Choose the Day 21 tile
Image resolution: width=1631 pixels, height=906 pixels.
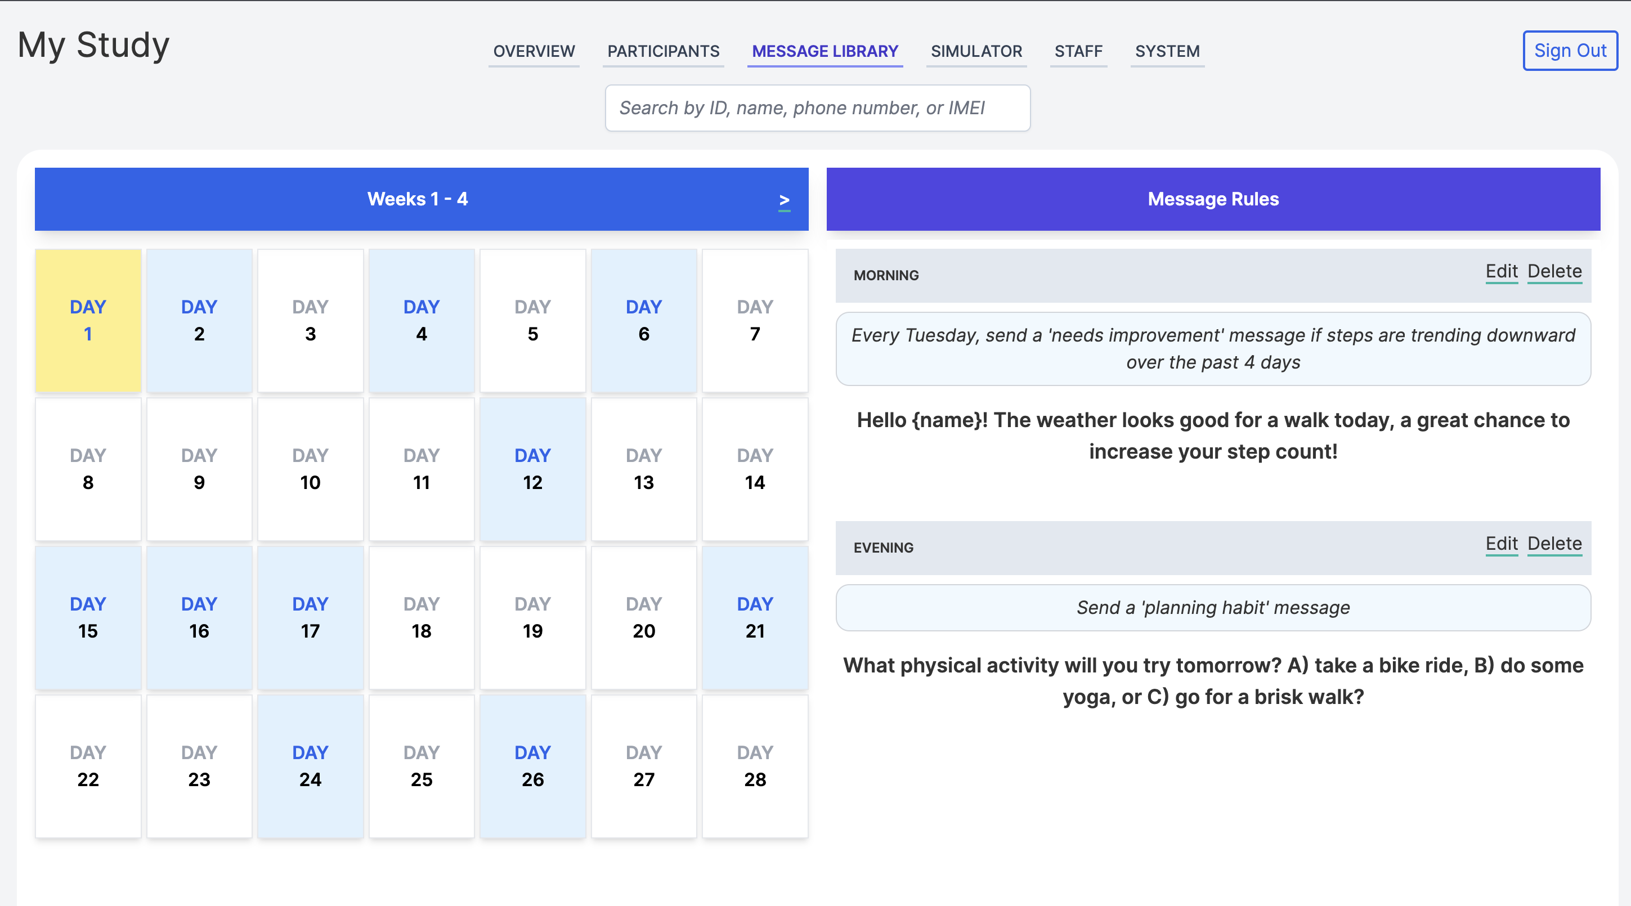click(x=755, y=618)
